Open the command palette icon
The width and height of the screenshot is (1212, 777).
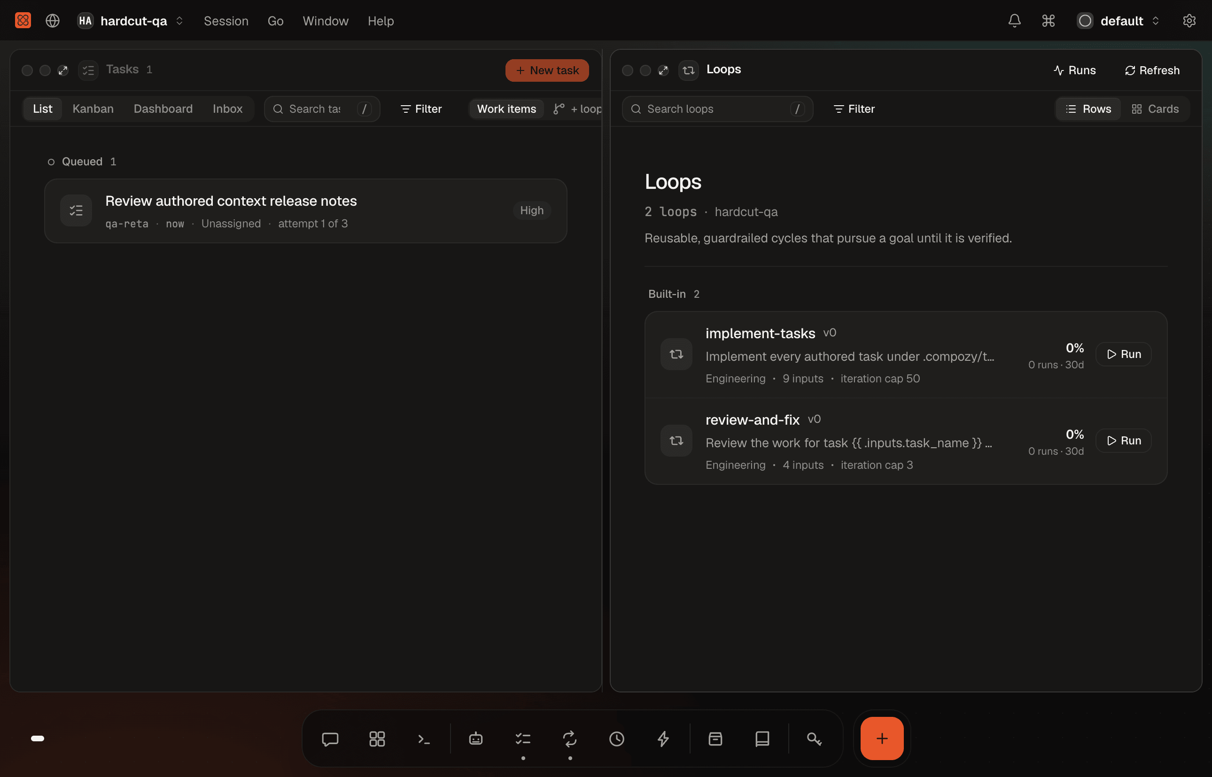tap(1049, 21)
